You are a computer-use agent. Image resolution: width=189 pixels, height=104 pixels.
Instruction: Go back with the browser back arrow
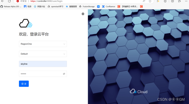(2, 1)
